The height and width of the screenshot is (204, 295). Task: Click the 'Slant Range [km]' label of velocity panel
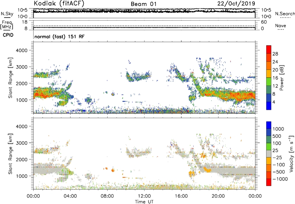click(10, 154)
